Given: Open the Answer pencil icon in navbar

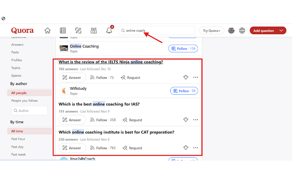Looking at the screenshot, I should pos(78,30).
